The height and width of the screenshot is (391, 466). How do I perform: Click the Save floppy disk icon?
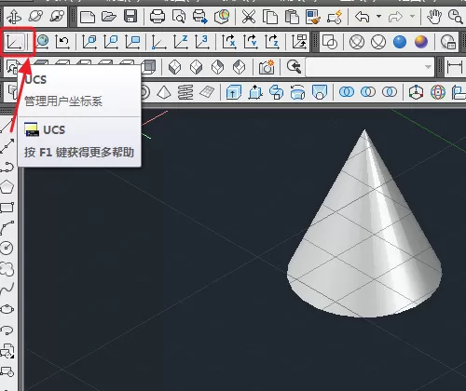click(130, 16)
